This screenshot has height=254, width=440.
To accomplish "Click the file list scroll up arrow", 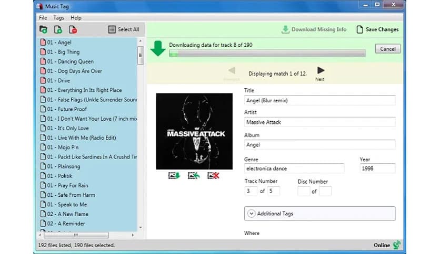I will [141, 41].
